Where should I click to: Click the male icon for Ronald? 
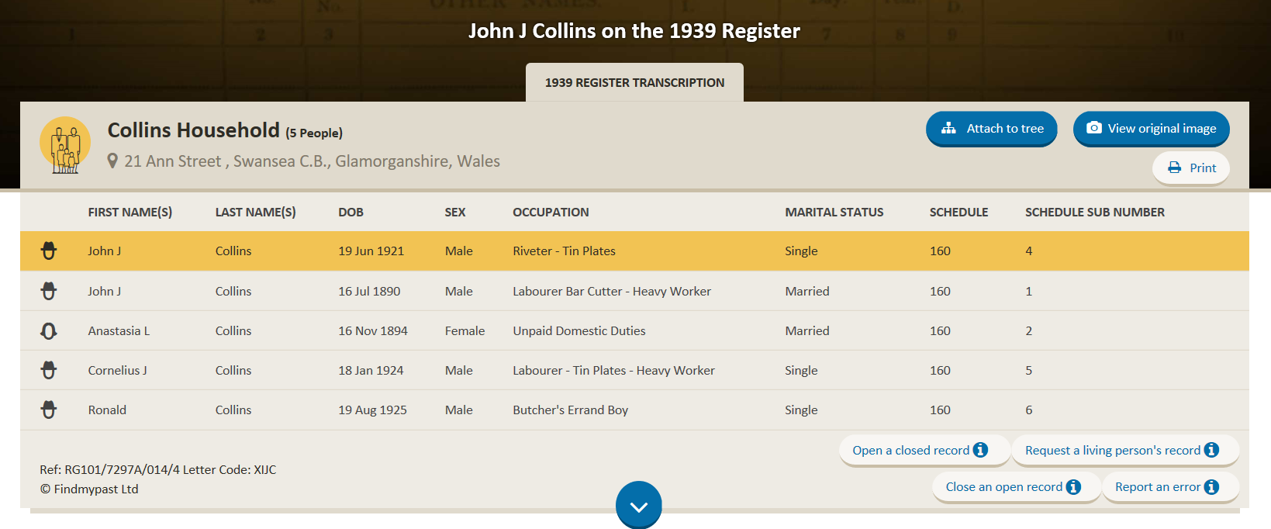coord(49,410)
